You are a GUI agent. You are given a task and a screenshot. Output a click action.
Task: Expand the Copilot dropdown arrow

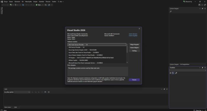tap(202, 5)
